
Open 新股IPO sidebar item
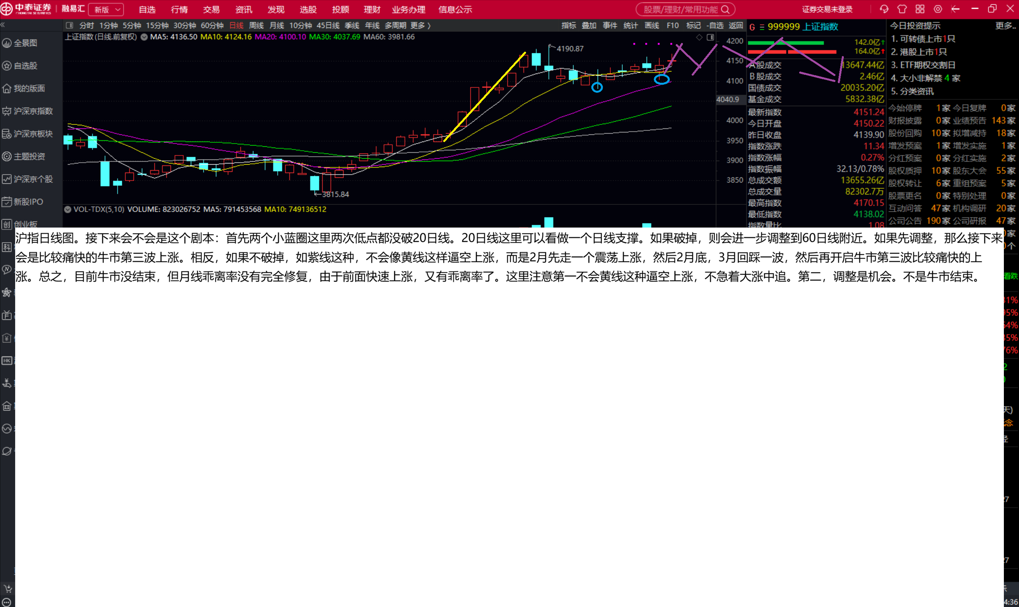28,202
